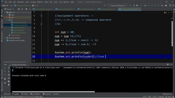Toggle scroll to end in Run console
Viewport: 175px width, 98px height.
[x=8, y=78]
